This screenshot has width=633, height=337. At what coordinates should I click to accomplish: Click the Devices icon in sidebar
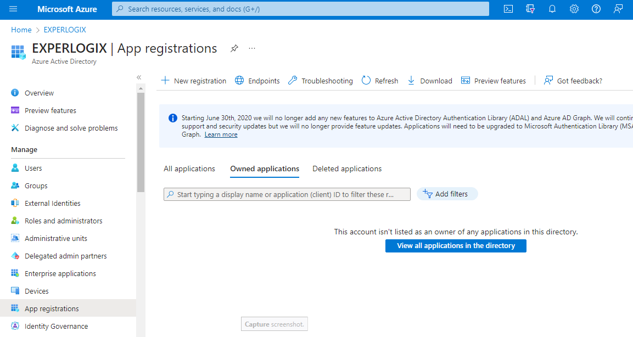click(x=15, y=290)
